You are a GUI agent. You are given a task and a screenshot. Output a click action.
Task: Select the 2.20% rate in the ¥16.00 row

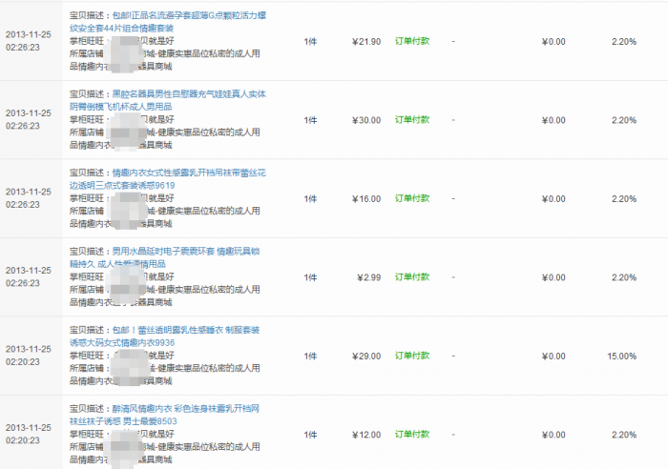[624, 199]
